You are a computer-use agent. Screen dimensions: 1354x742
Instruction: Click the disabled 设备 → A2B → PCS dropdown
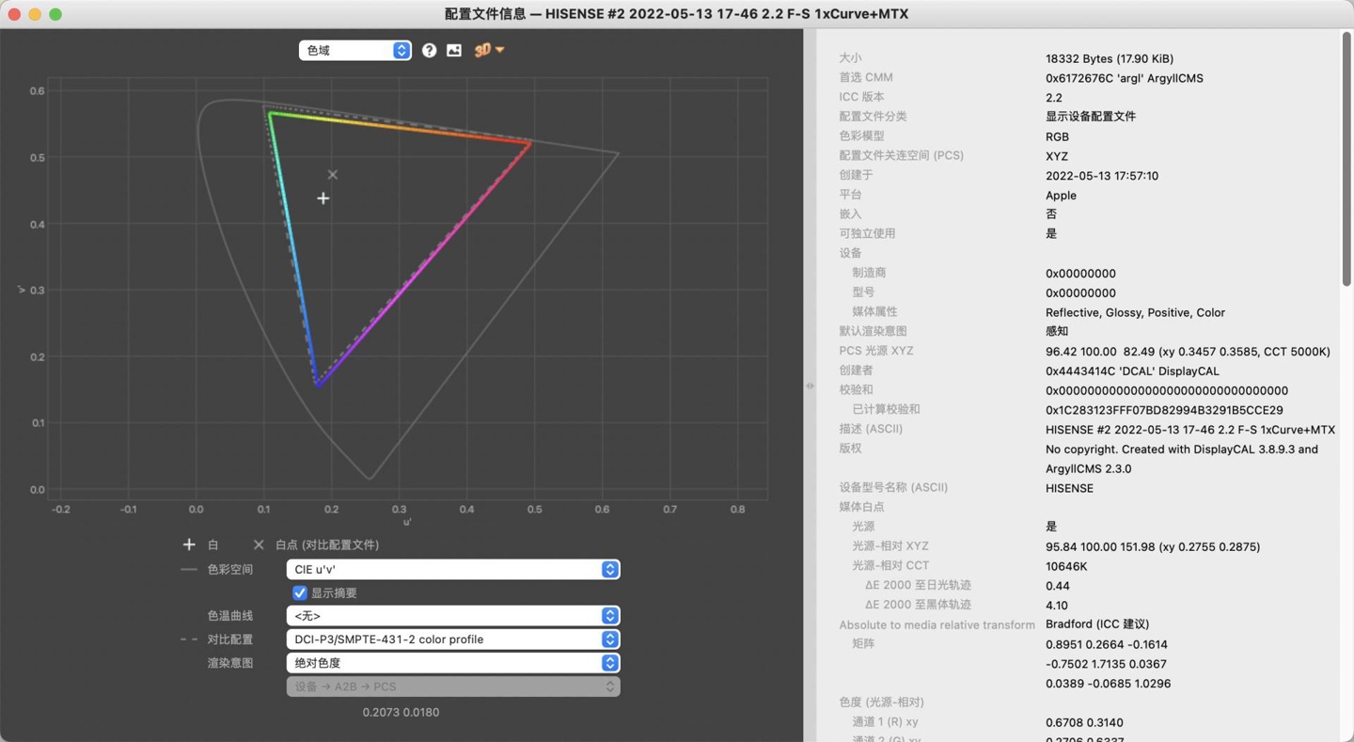pyautogui.click(x=452, y=687)
